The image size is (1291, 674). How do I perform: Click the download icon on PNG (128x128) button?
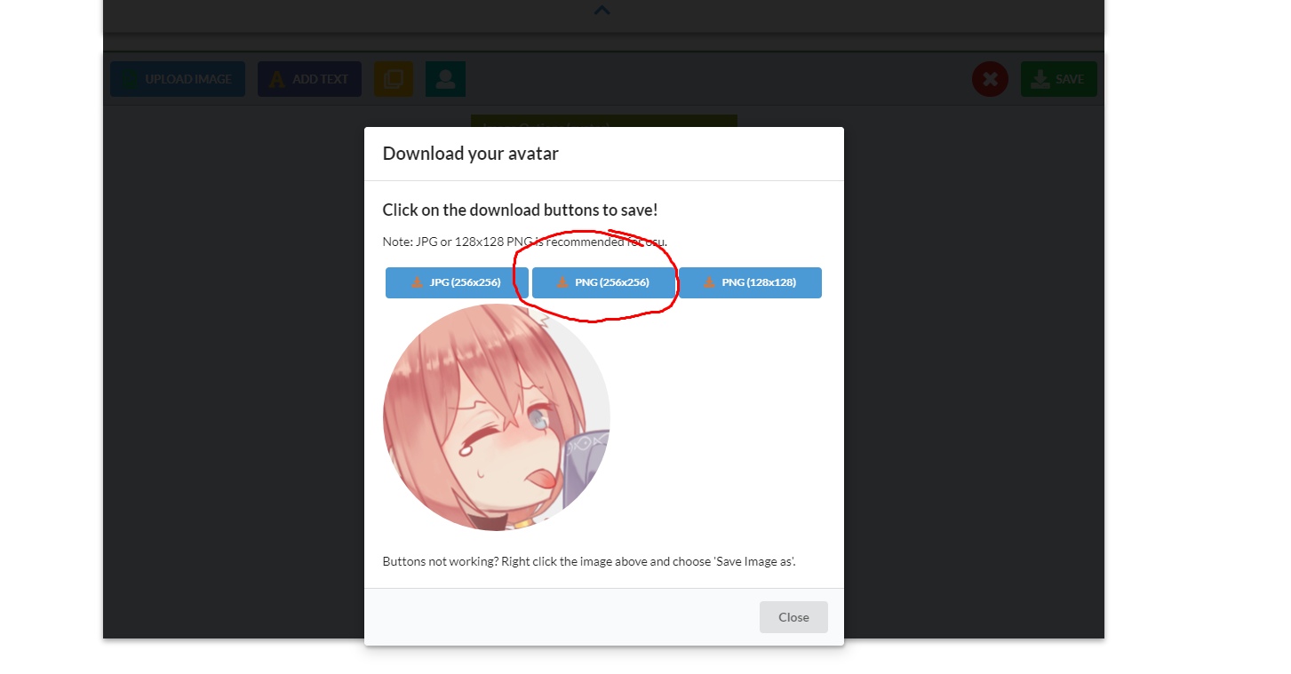tap(709, 282)
